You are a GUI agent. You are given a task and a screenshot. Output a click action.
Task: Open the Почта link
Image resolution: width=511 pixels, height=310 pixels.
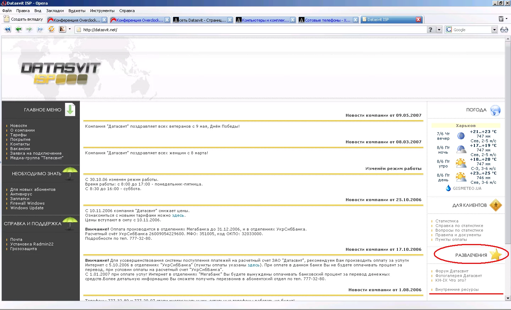pyautogui.click(x=16, y=239)
